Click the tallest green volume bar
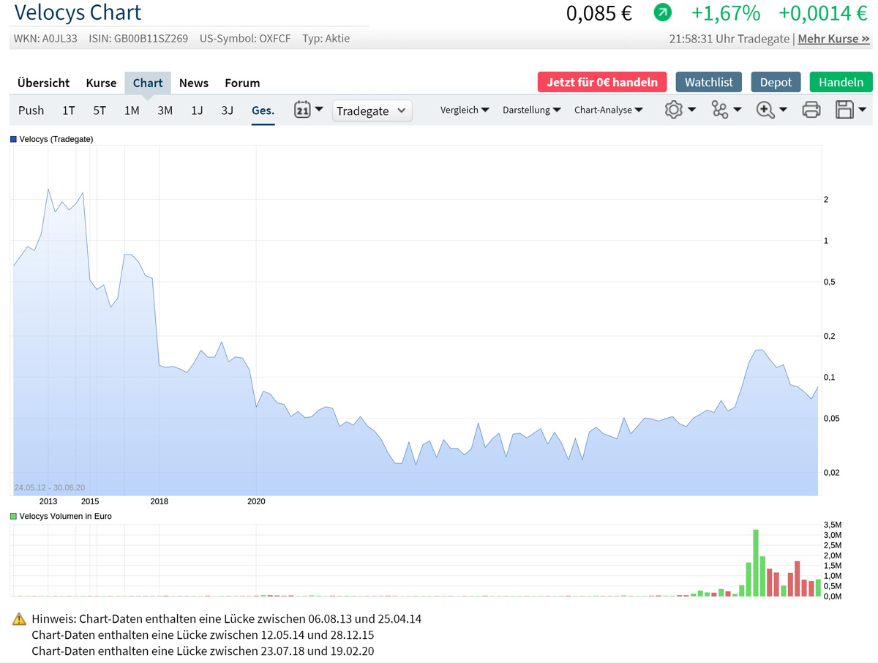The image size is (878, 663). 756,563
